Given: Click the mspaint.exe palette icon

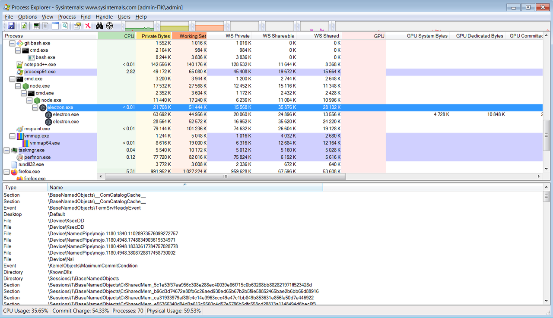Looking at the screenshot, I should click(20, 129).
